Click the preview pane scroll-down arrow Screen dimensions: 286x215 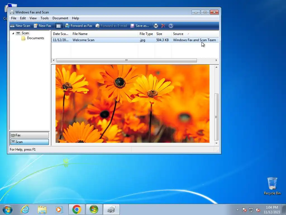tap(216, 143)
